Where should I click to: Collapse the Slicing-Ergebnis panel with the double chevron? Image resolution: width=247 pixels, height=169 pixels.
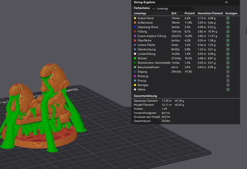226,2
